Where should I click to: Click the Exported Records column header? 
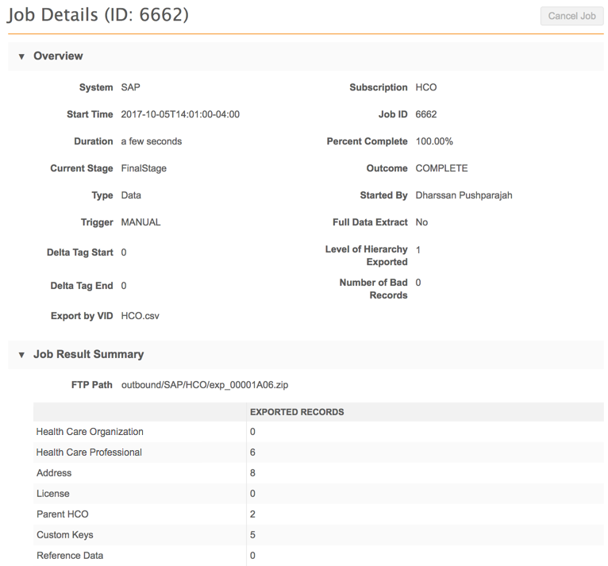pos(296,413)
